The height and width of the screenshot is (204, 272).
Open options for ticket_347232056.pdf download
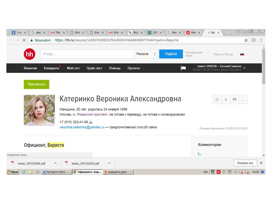(56, 163)
